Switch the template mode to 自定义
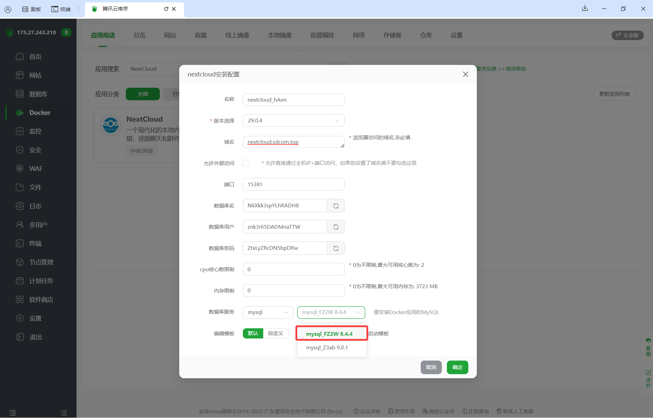The height and width of the screenshot is (418, 653). 275,333
